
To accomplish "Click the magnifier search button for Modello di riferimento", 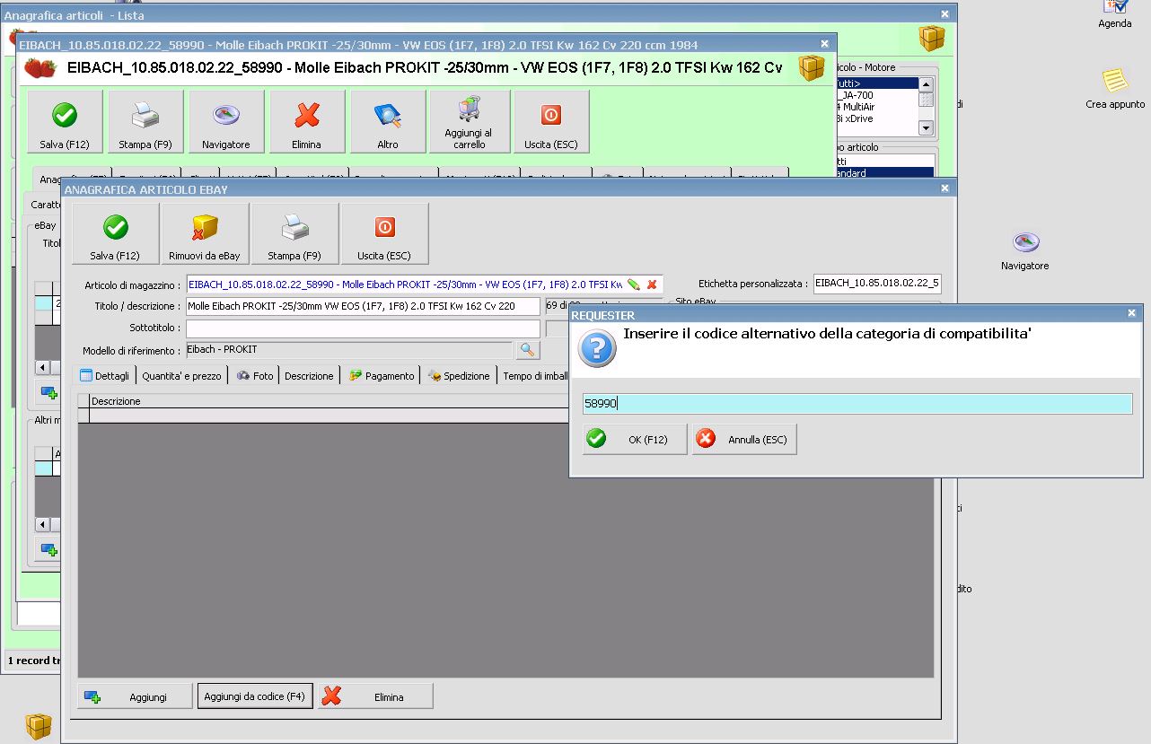I will (528, 350).
